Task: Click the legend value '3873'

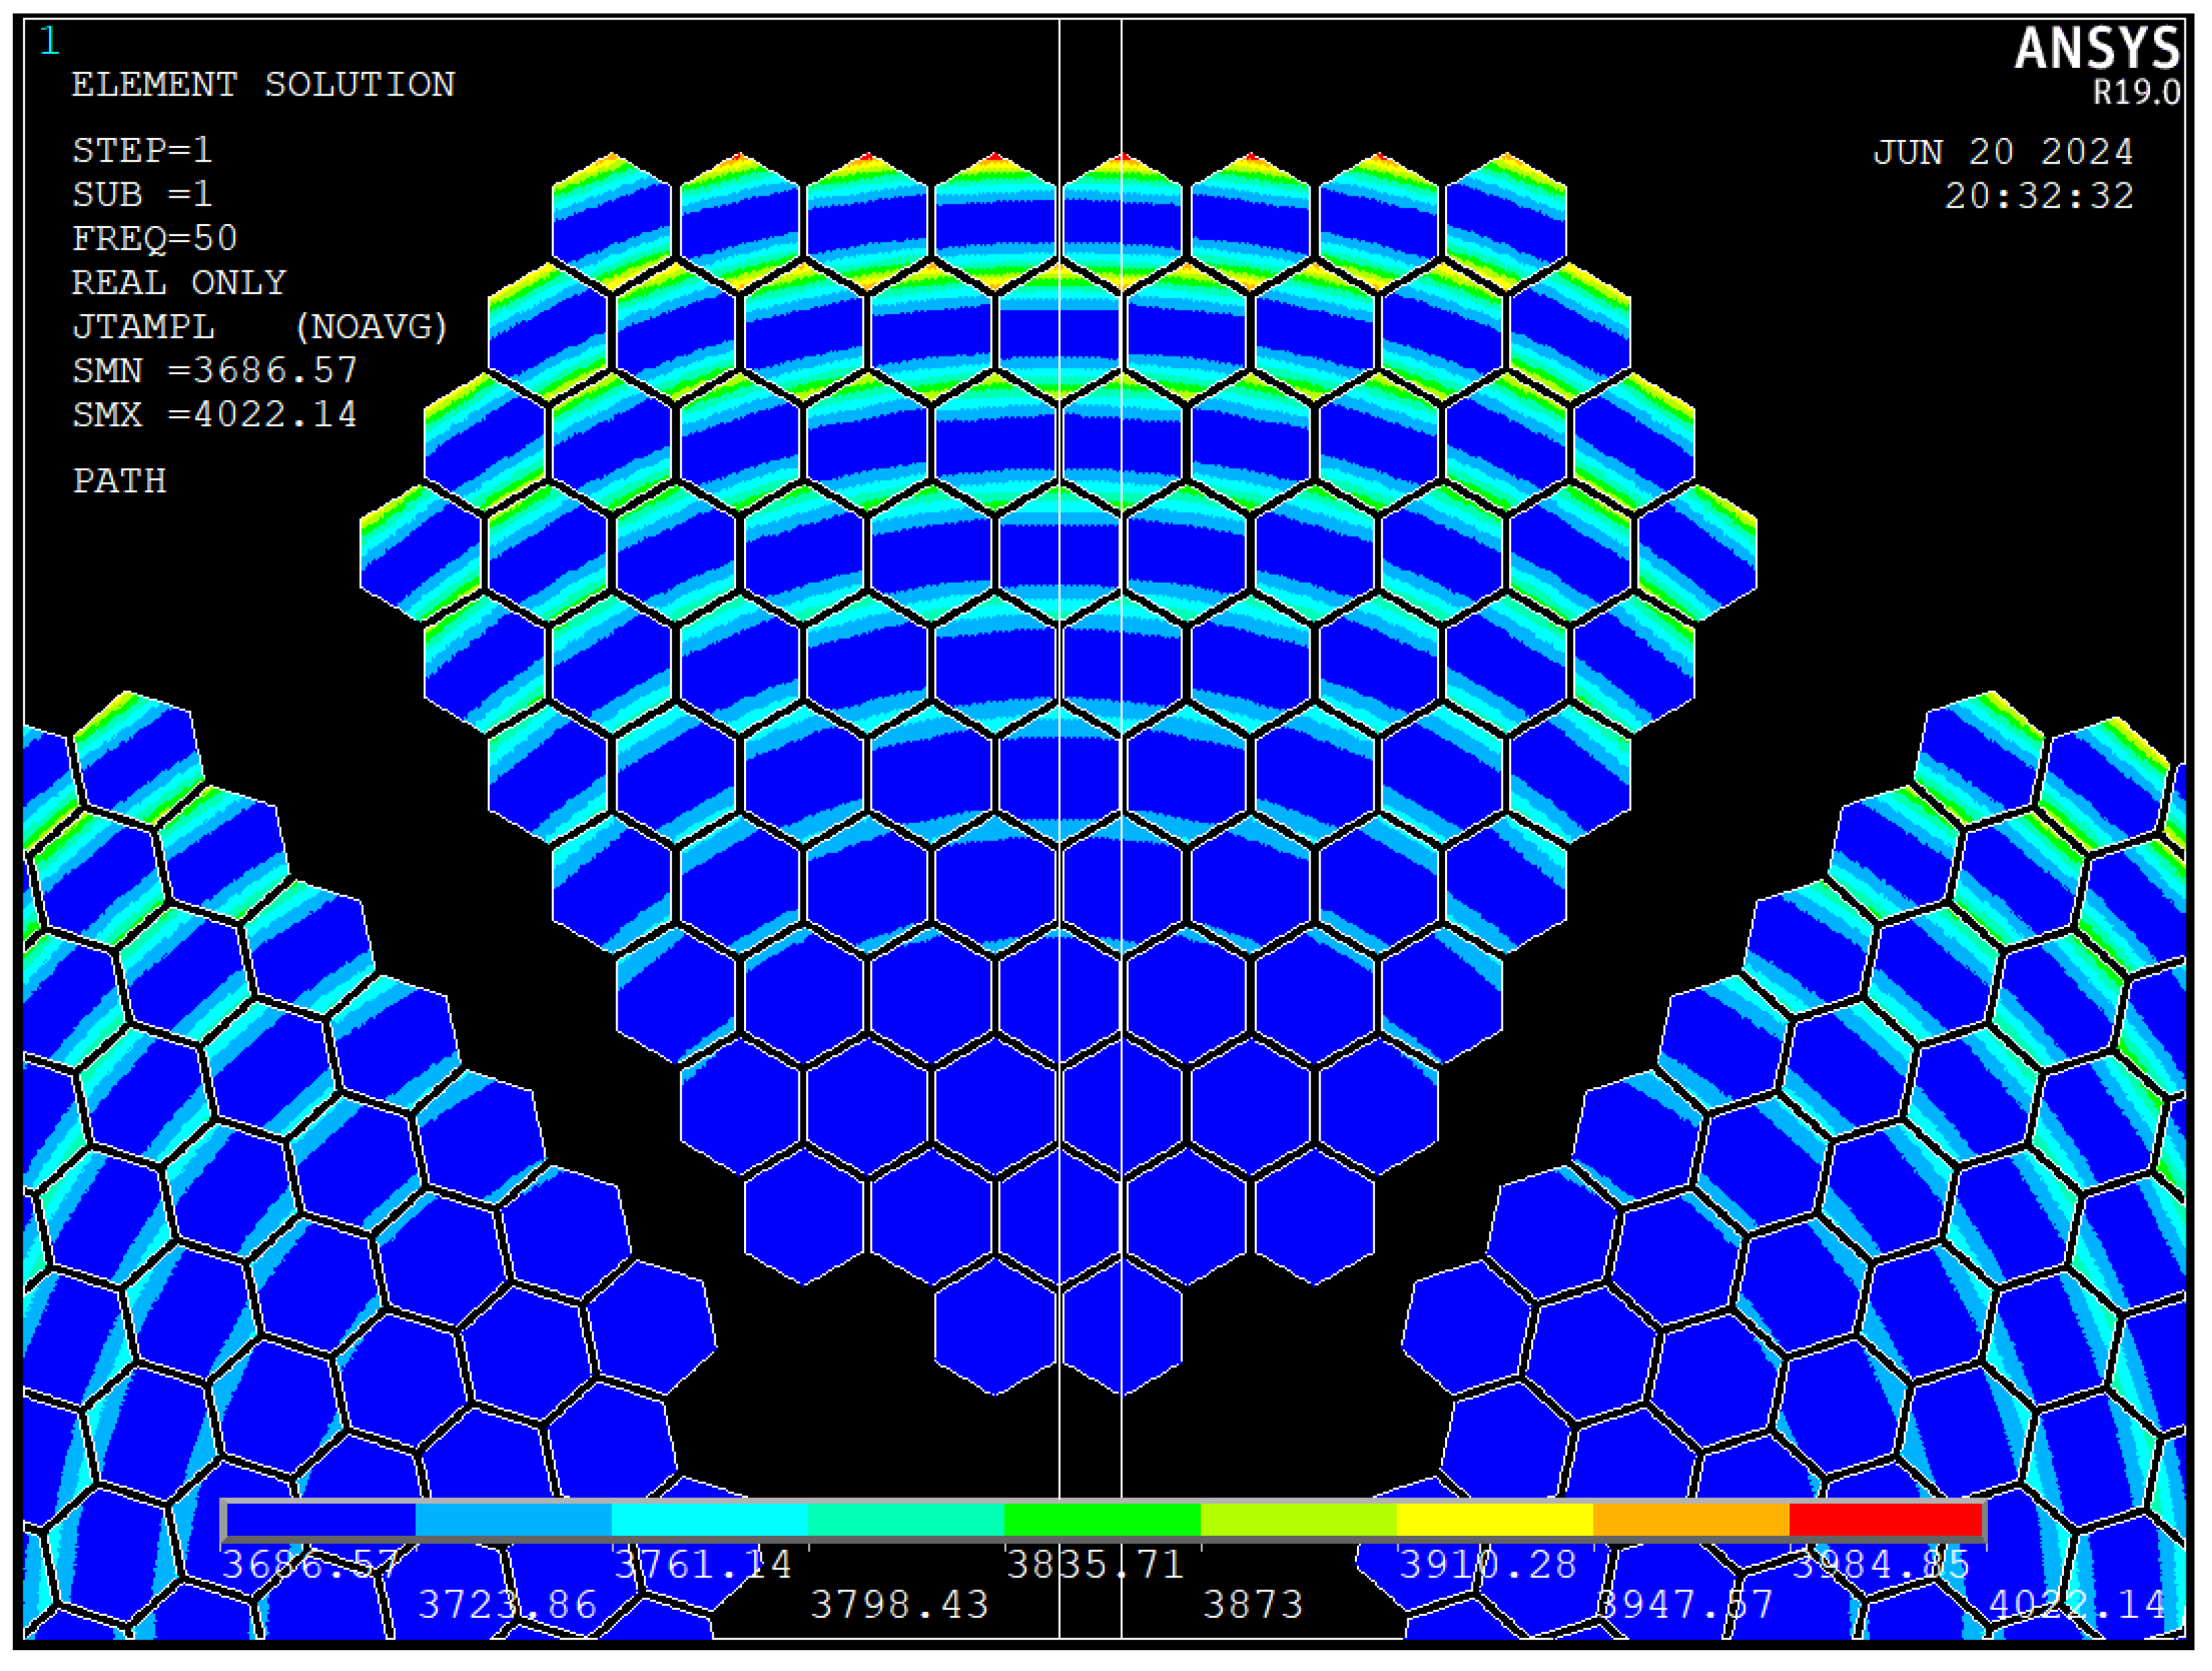Action: (x=1253, y=1605)
